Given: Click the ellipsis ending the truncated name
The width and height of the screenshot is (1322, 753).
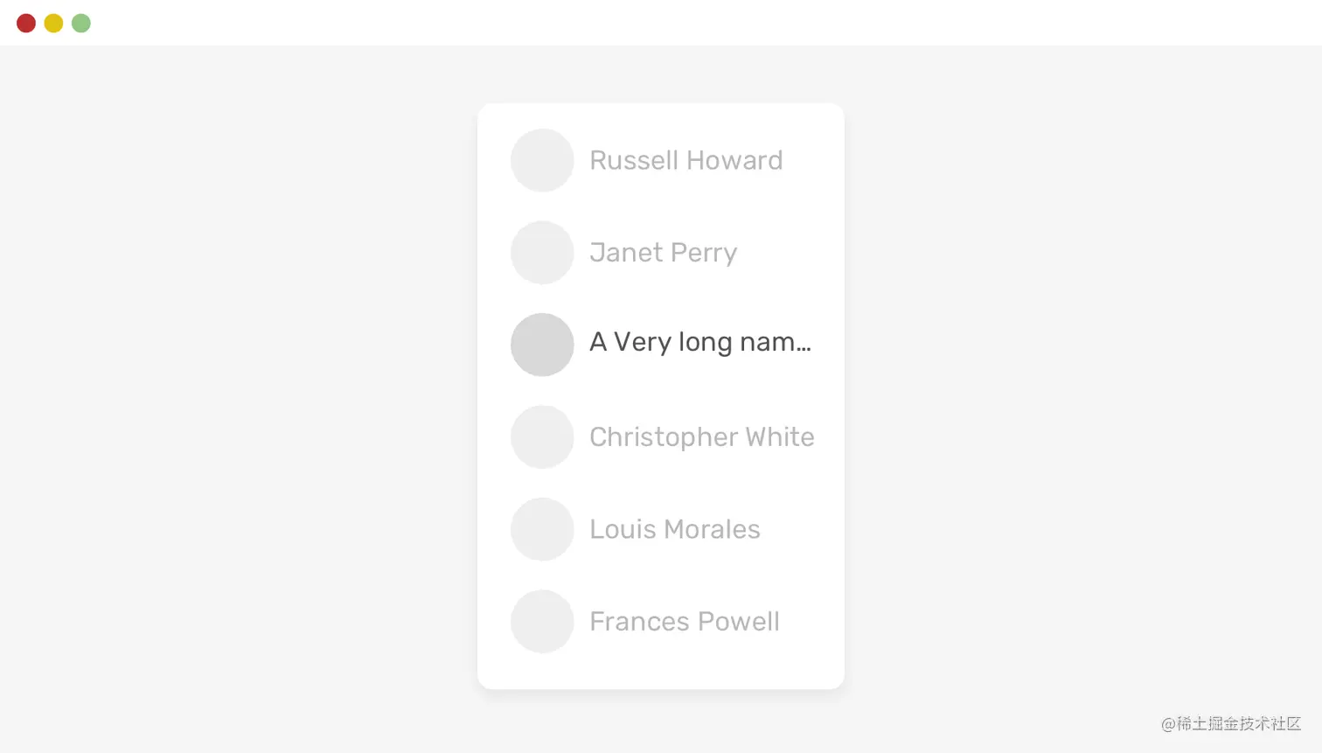Looking at the screenshot, I should [804, 348].
